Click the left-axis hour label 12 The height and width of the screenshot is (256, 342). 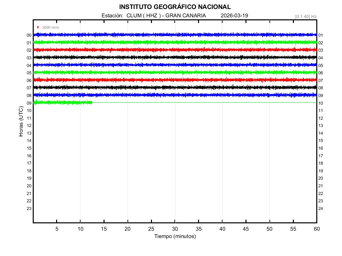point(29,126)
